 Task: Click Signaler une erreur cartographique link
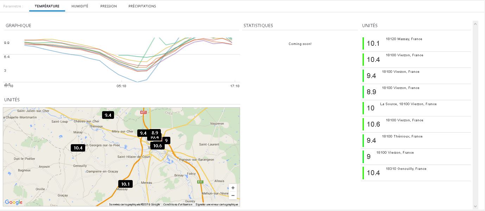pyautogui.click(x=217, y=204)
